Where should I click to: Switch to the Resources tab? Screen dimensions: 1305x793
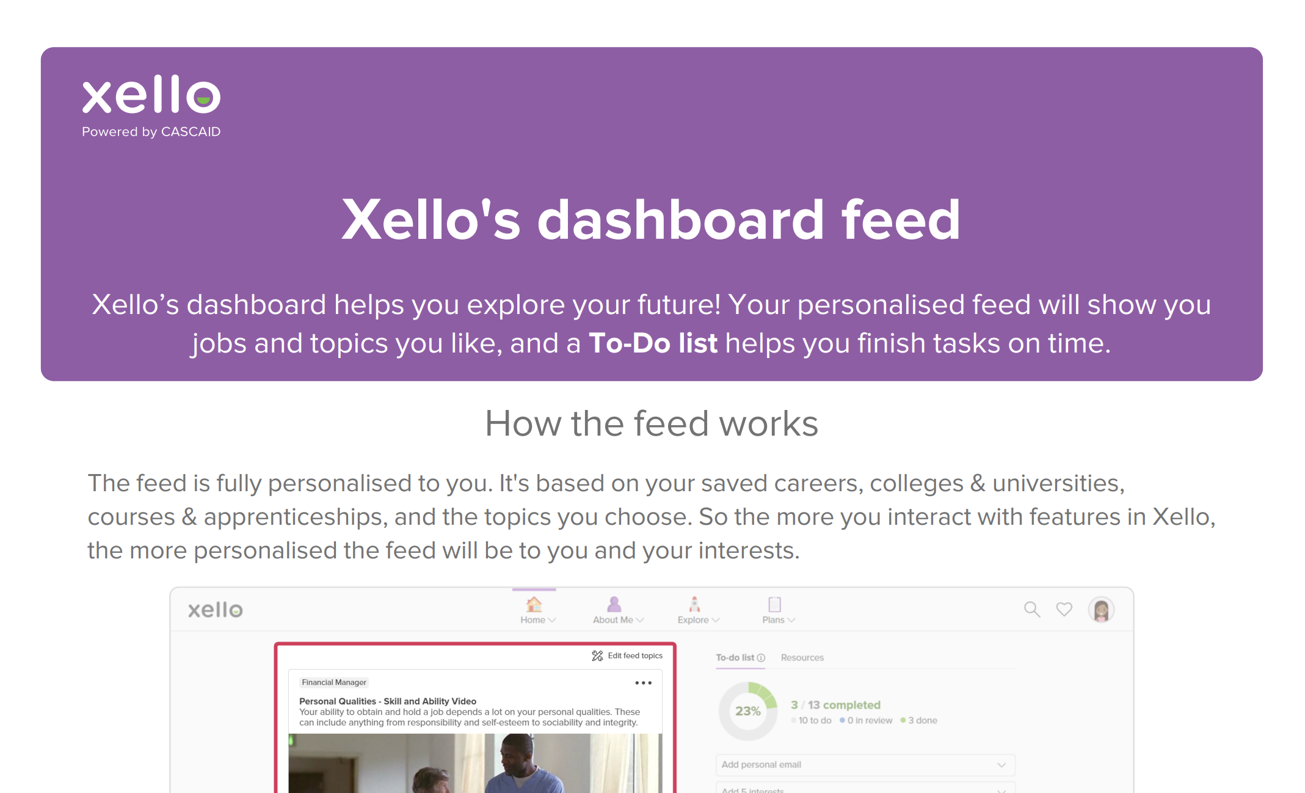(x=802, y=658)
